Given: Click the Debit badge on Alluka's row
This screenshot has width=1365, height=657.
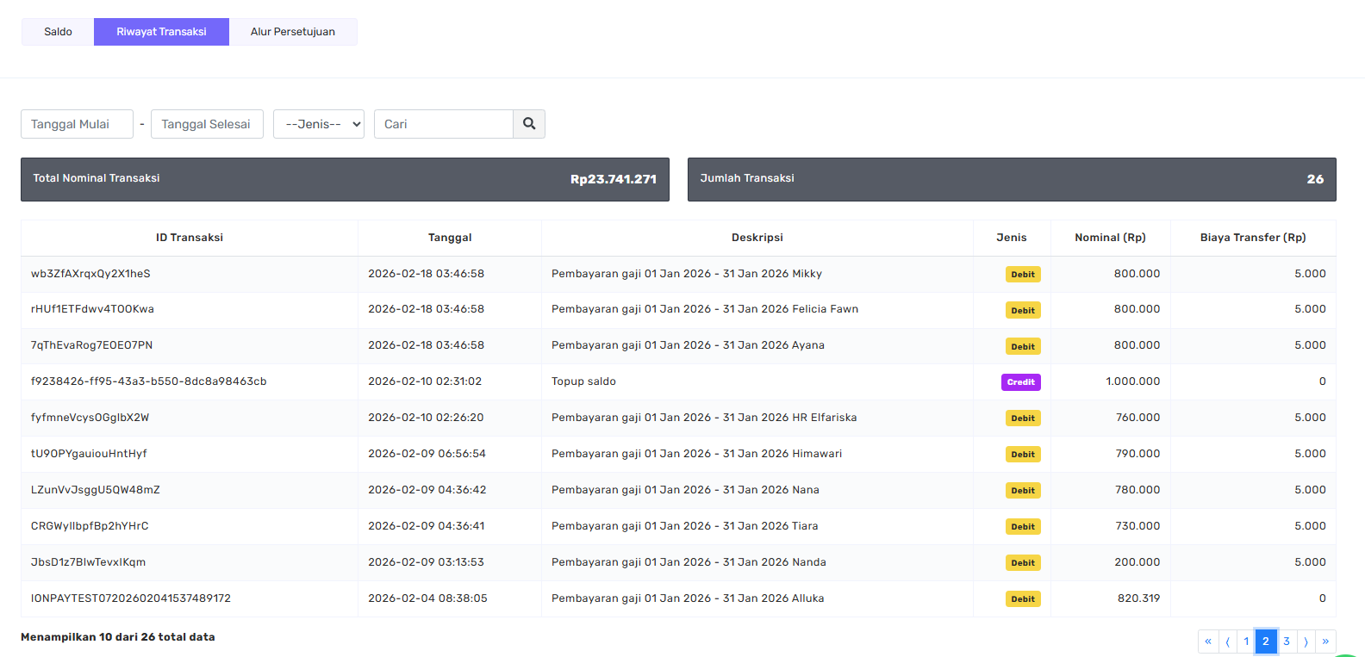Looking at the screenshot, I should click(1023, 599).
